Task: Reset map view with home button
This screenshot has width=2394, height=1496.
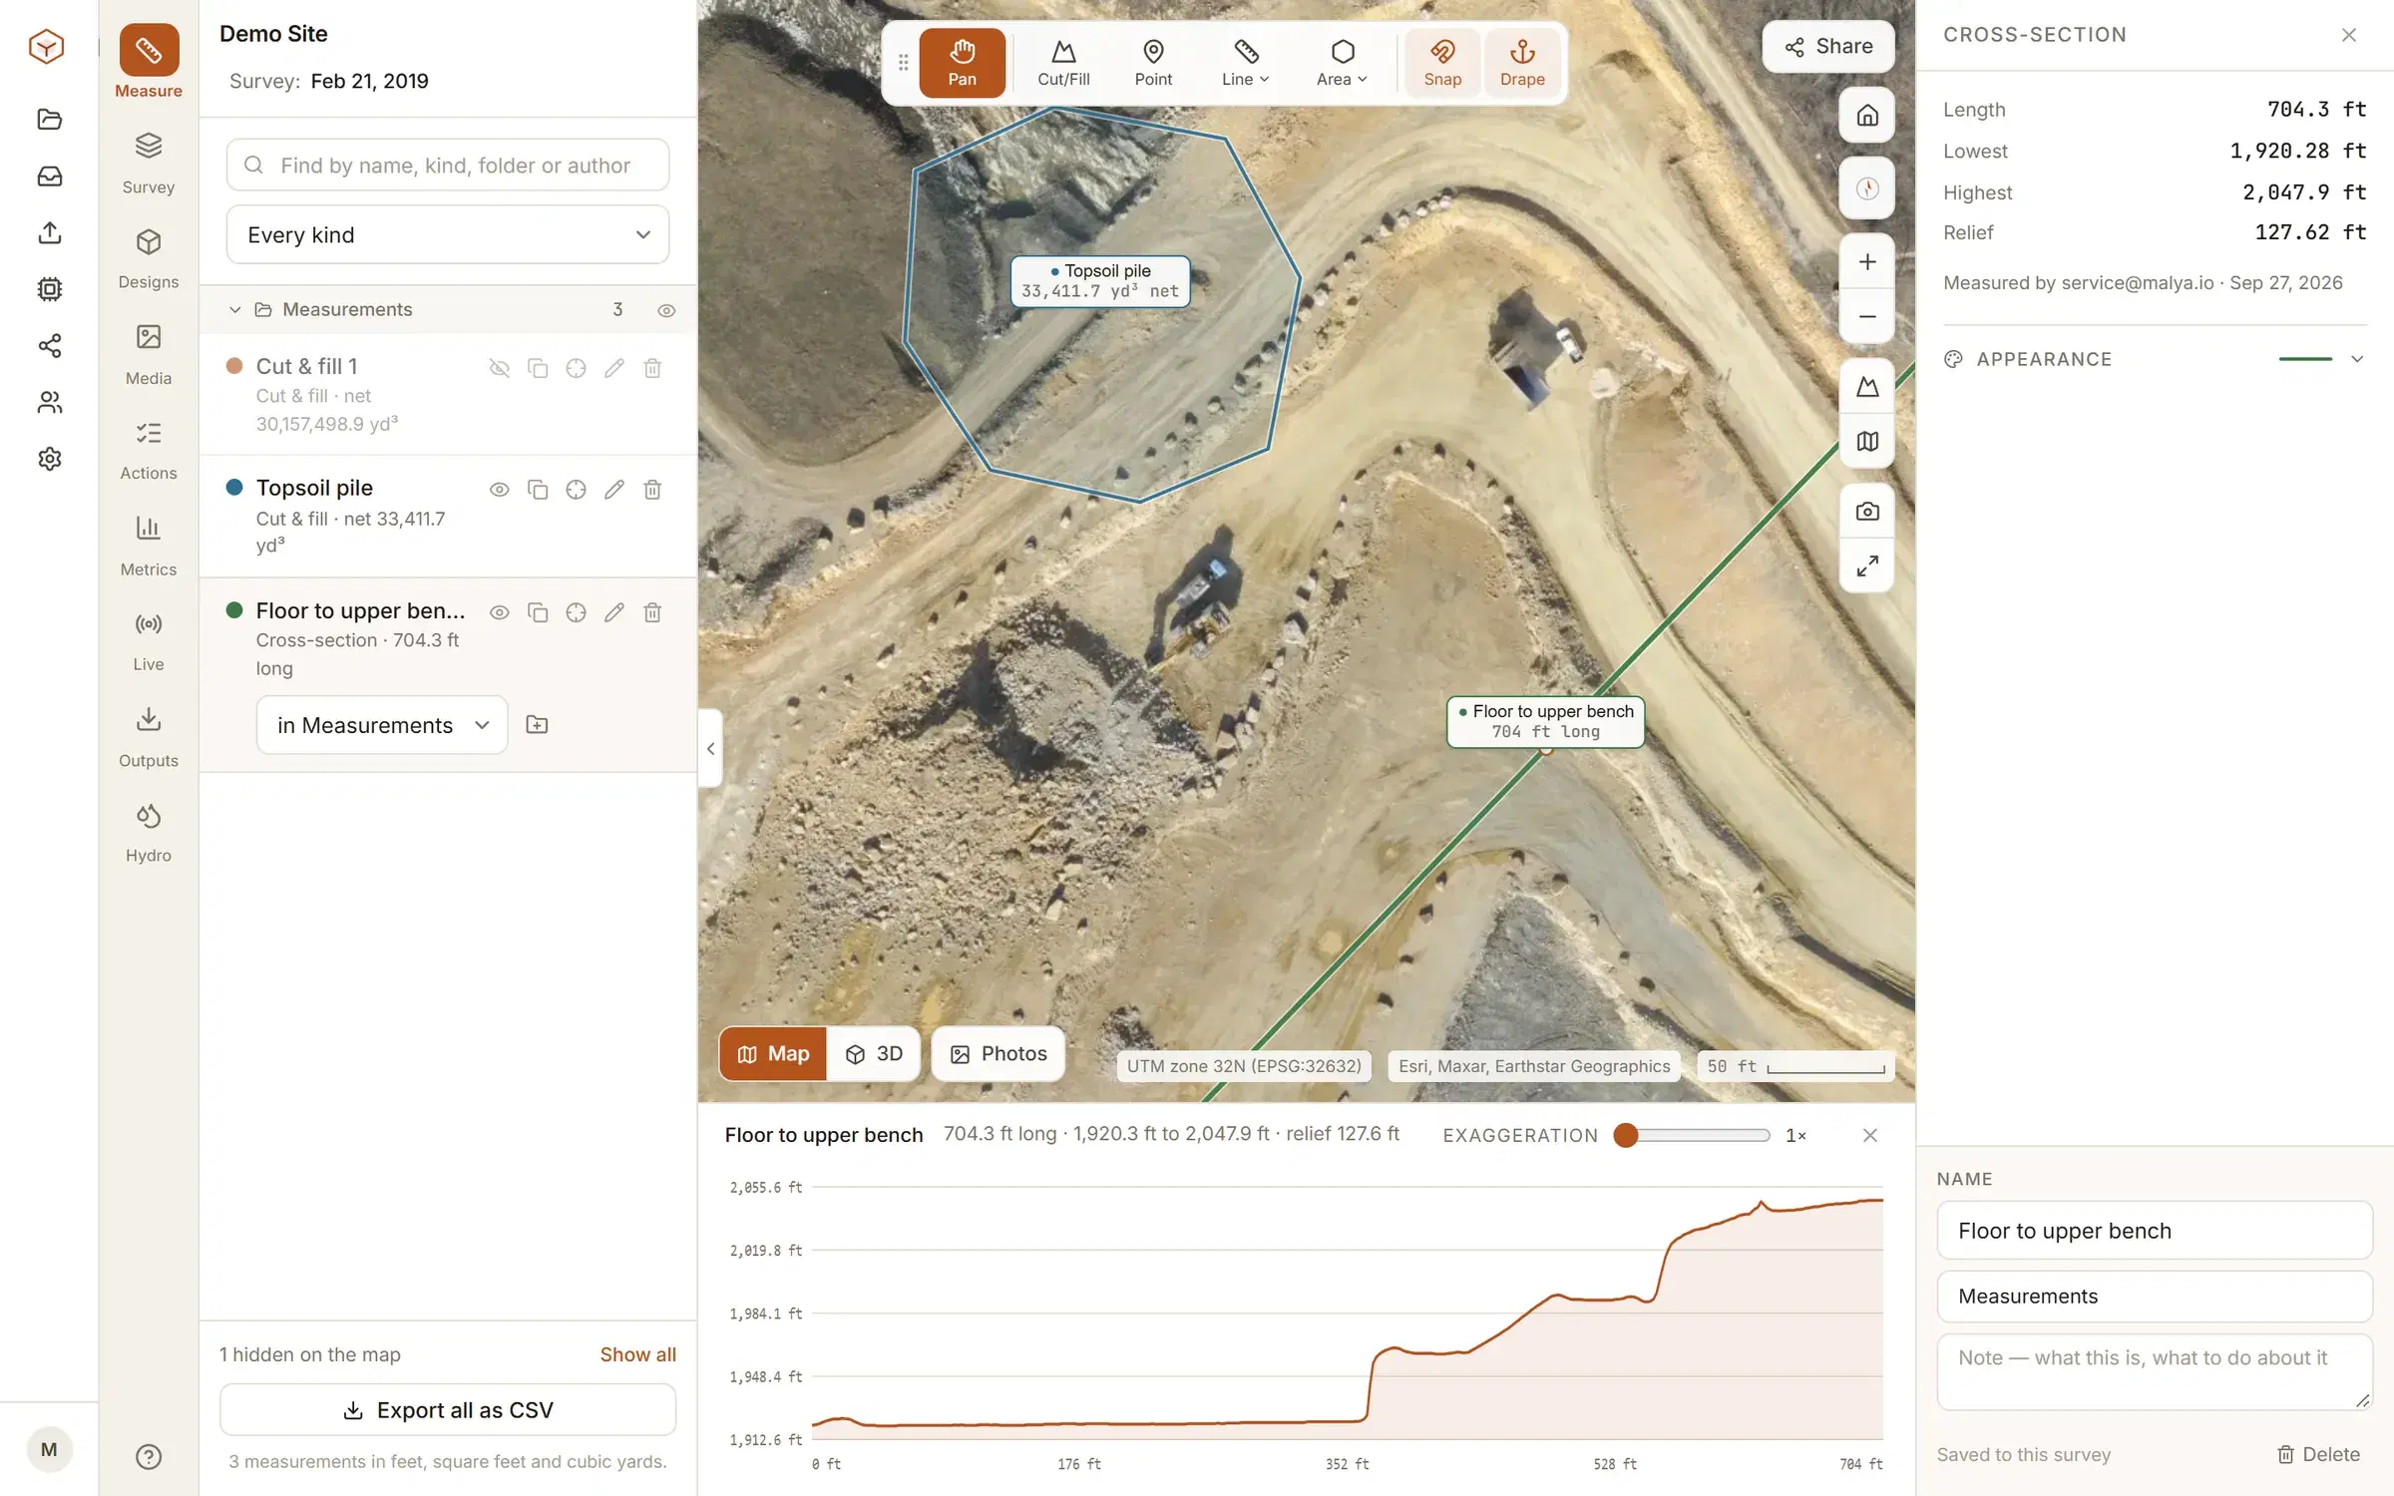Action: coord(1867,116)
